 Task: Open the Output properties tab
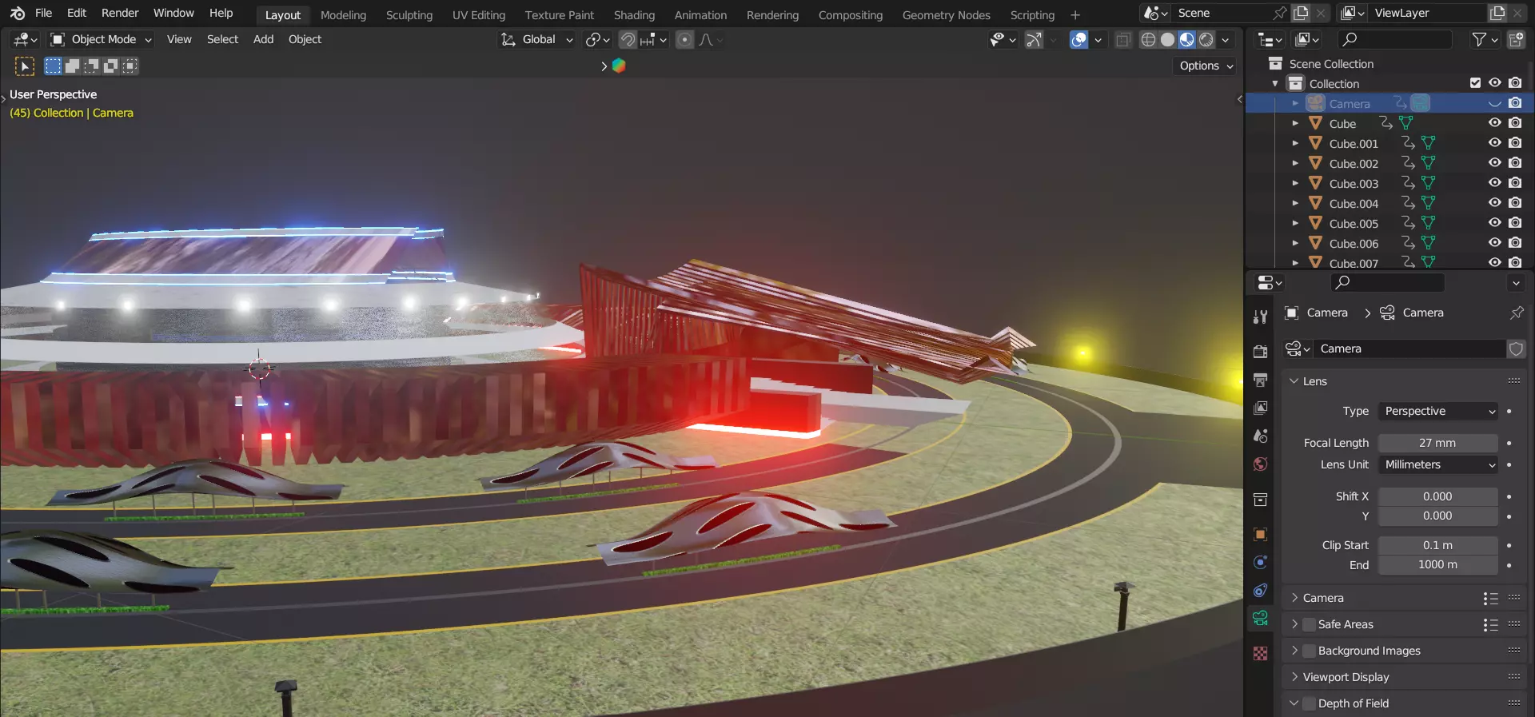pyautogui.click(x=1261, y=380)
